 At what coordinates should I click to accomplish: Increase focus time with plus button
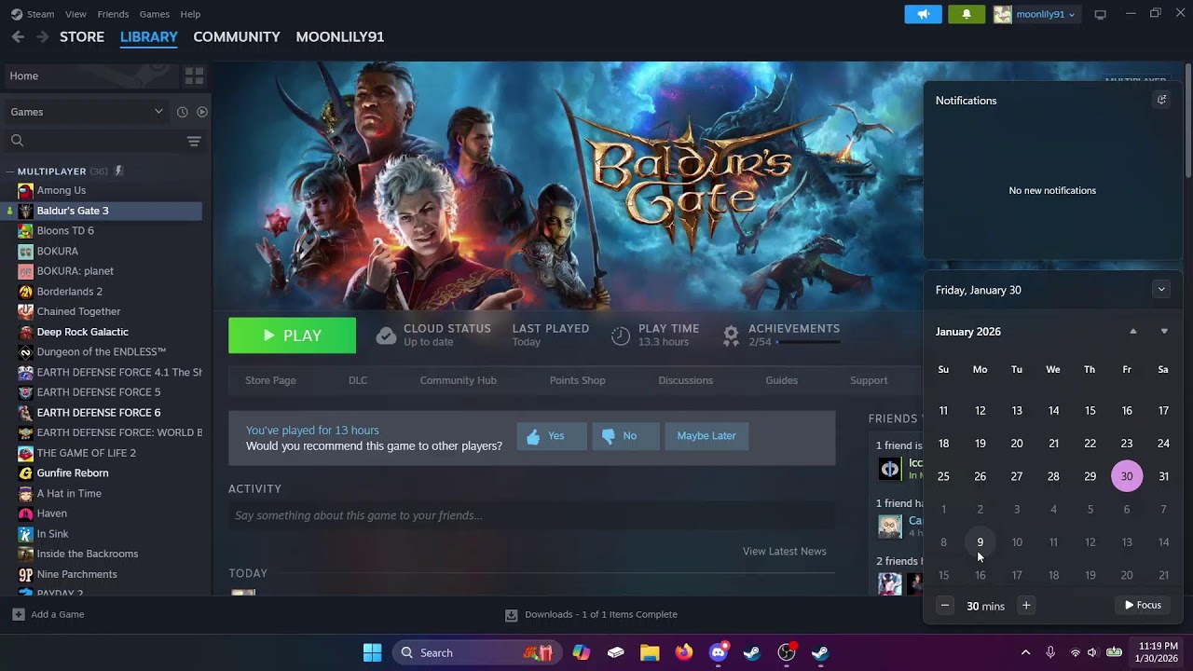pos(1026,606)
